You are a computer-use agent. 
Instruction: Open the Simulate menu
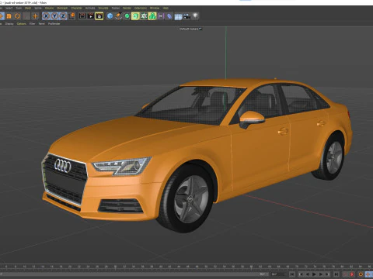(103, 8)
